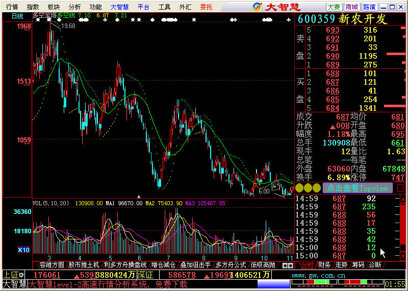Select the 容维方圆 indicator tab
Screen dimensions: 408x291
(x=52, y=265)
